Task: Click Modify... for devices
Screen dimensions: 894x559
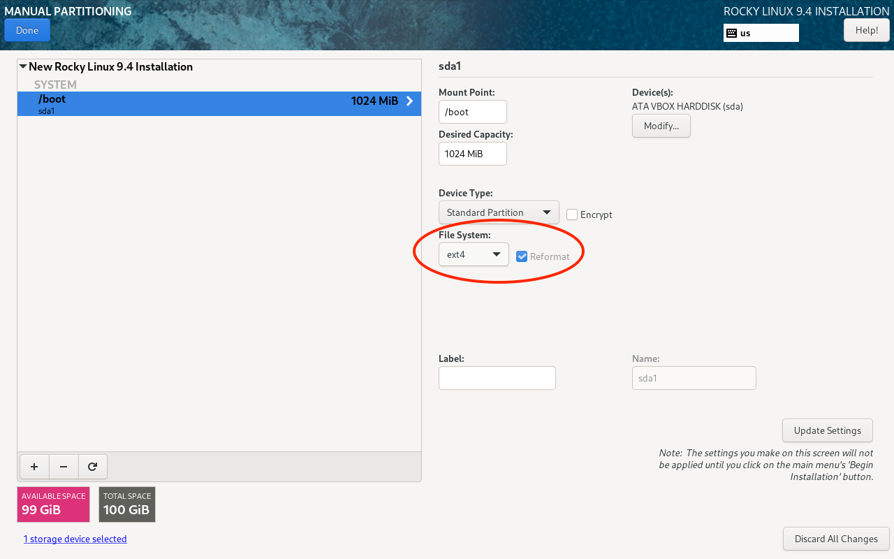Action: tap(661, 126)
